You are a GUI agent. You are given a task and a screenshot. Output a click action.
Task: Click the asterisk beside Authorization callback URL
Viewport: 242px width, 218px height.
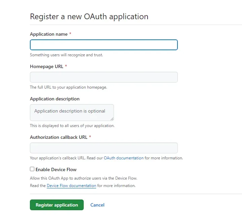point(90,137)
